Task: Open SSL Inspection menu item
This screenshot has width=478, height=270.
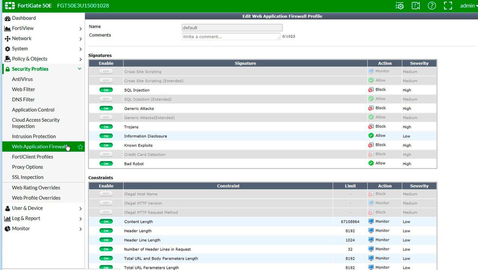Action: click(28, 177)
